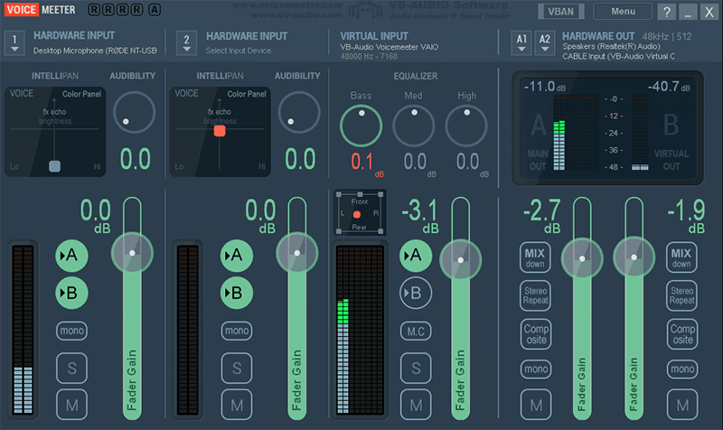Click MIX down on the A output bus
This screenshot has height=430, width=723.
click(x=536, y=258)
